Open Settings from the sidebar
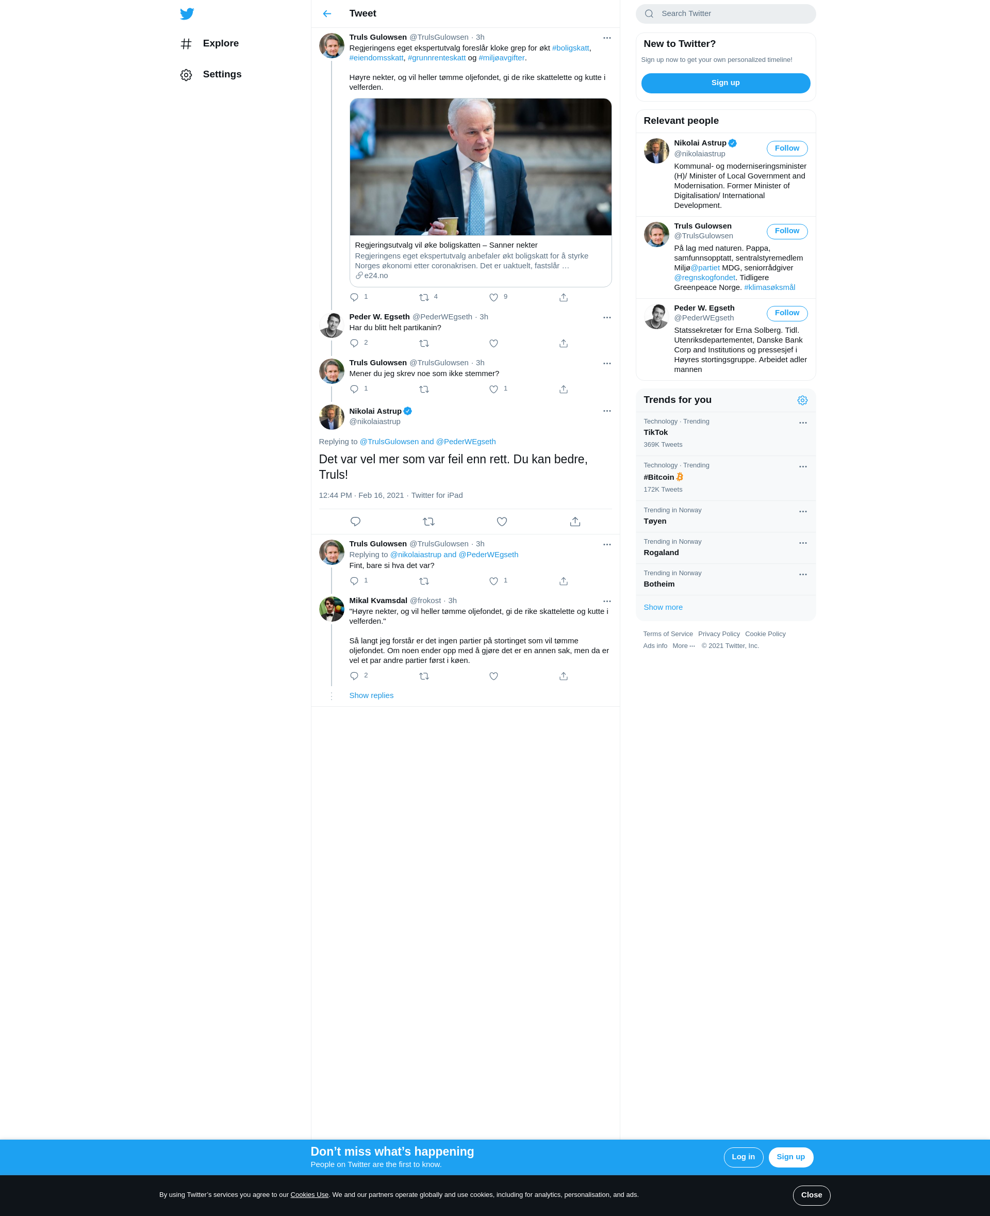Image resolution: width=990 pixels, height=1216 pixels. pyautogui.click(x=210, y=74)
